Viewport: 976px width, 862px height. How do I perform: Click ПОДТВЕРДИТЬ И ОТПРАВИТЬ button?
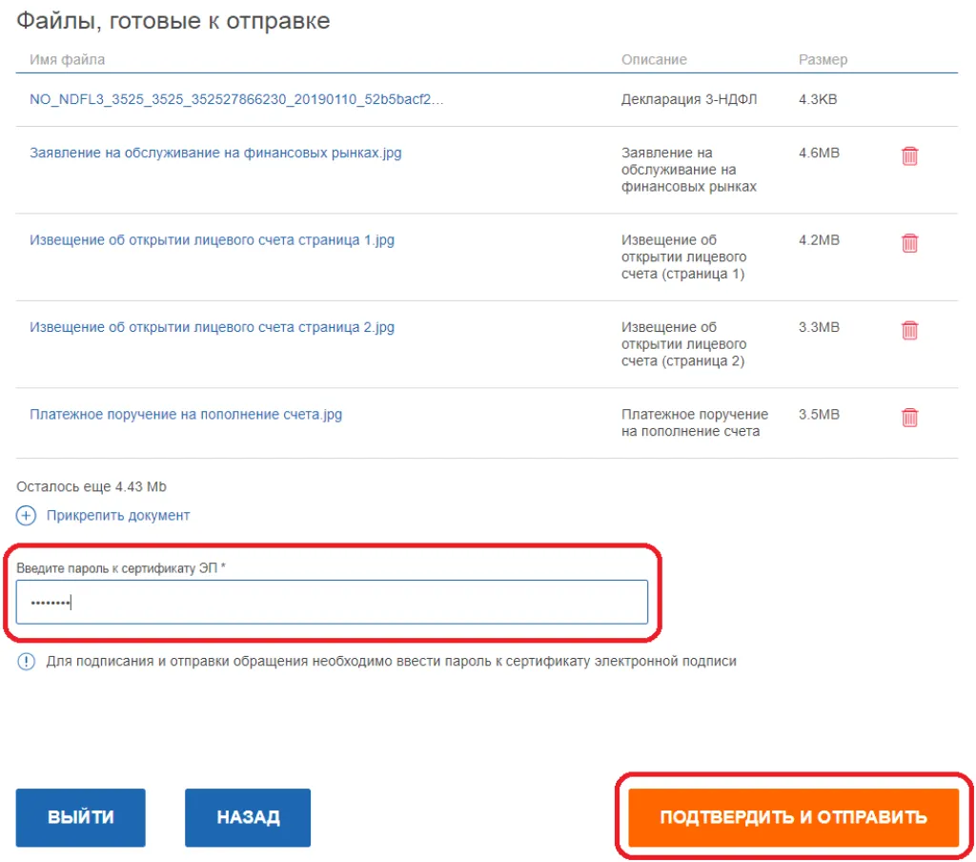point(793,817)
